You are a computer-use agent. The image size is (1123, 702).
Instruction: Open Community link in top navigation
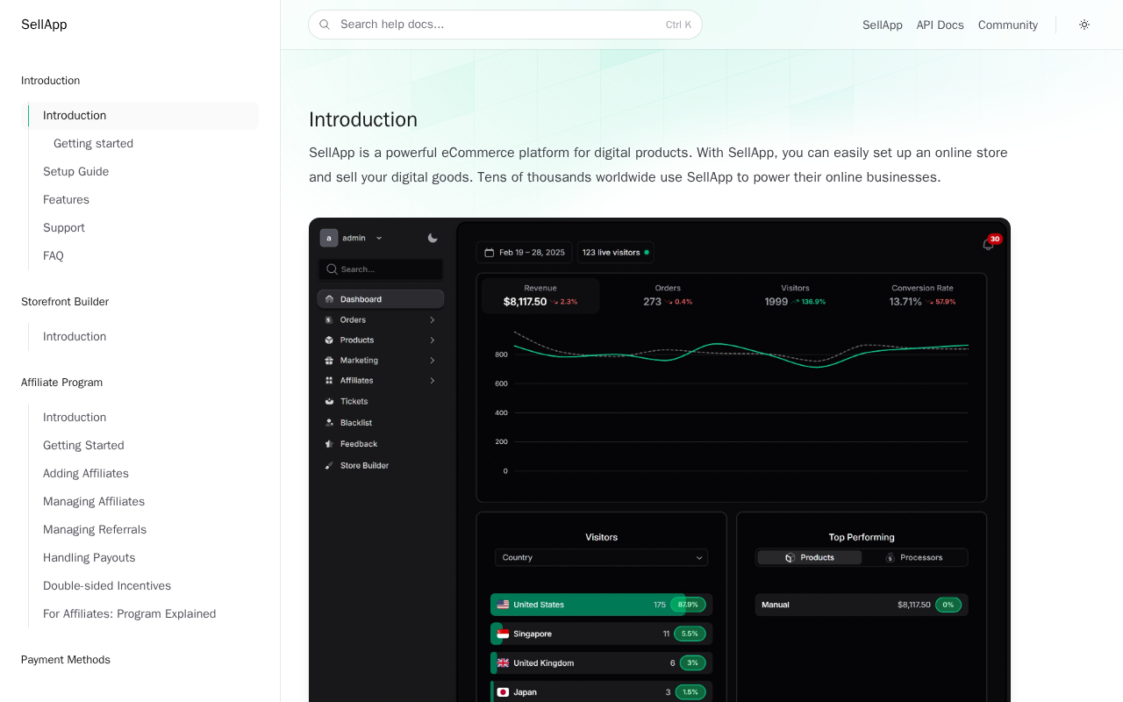tap(1008, 25)
